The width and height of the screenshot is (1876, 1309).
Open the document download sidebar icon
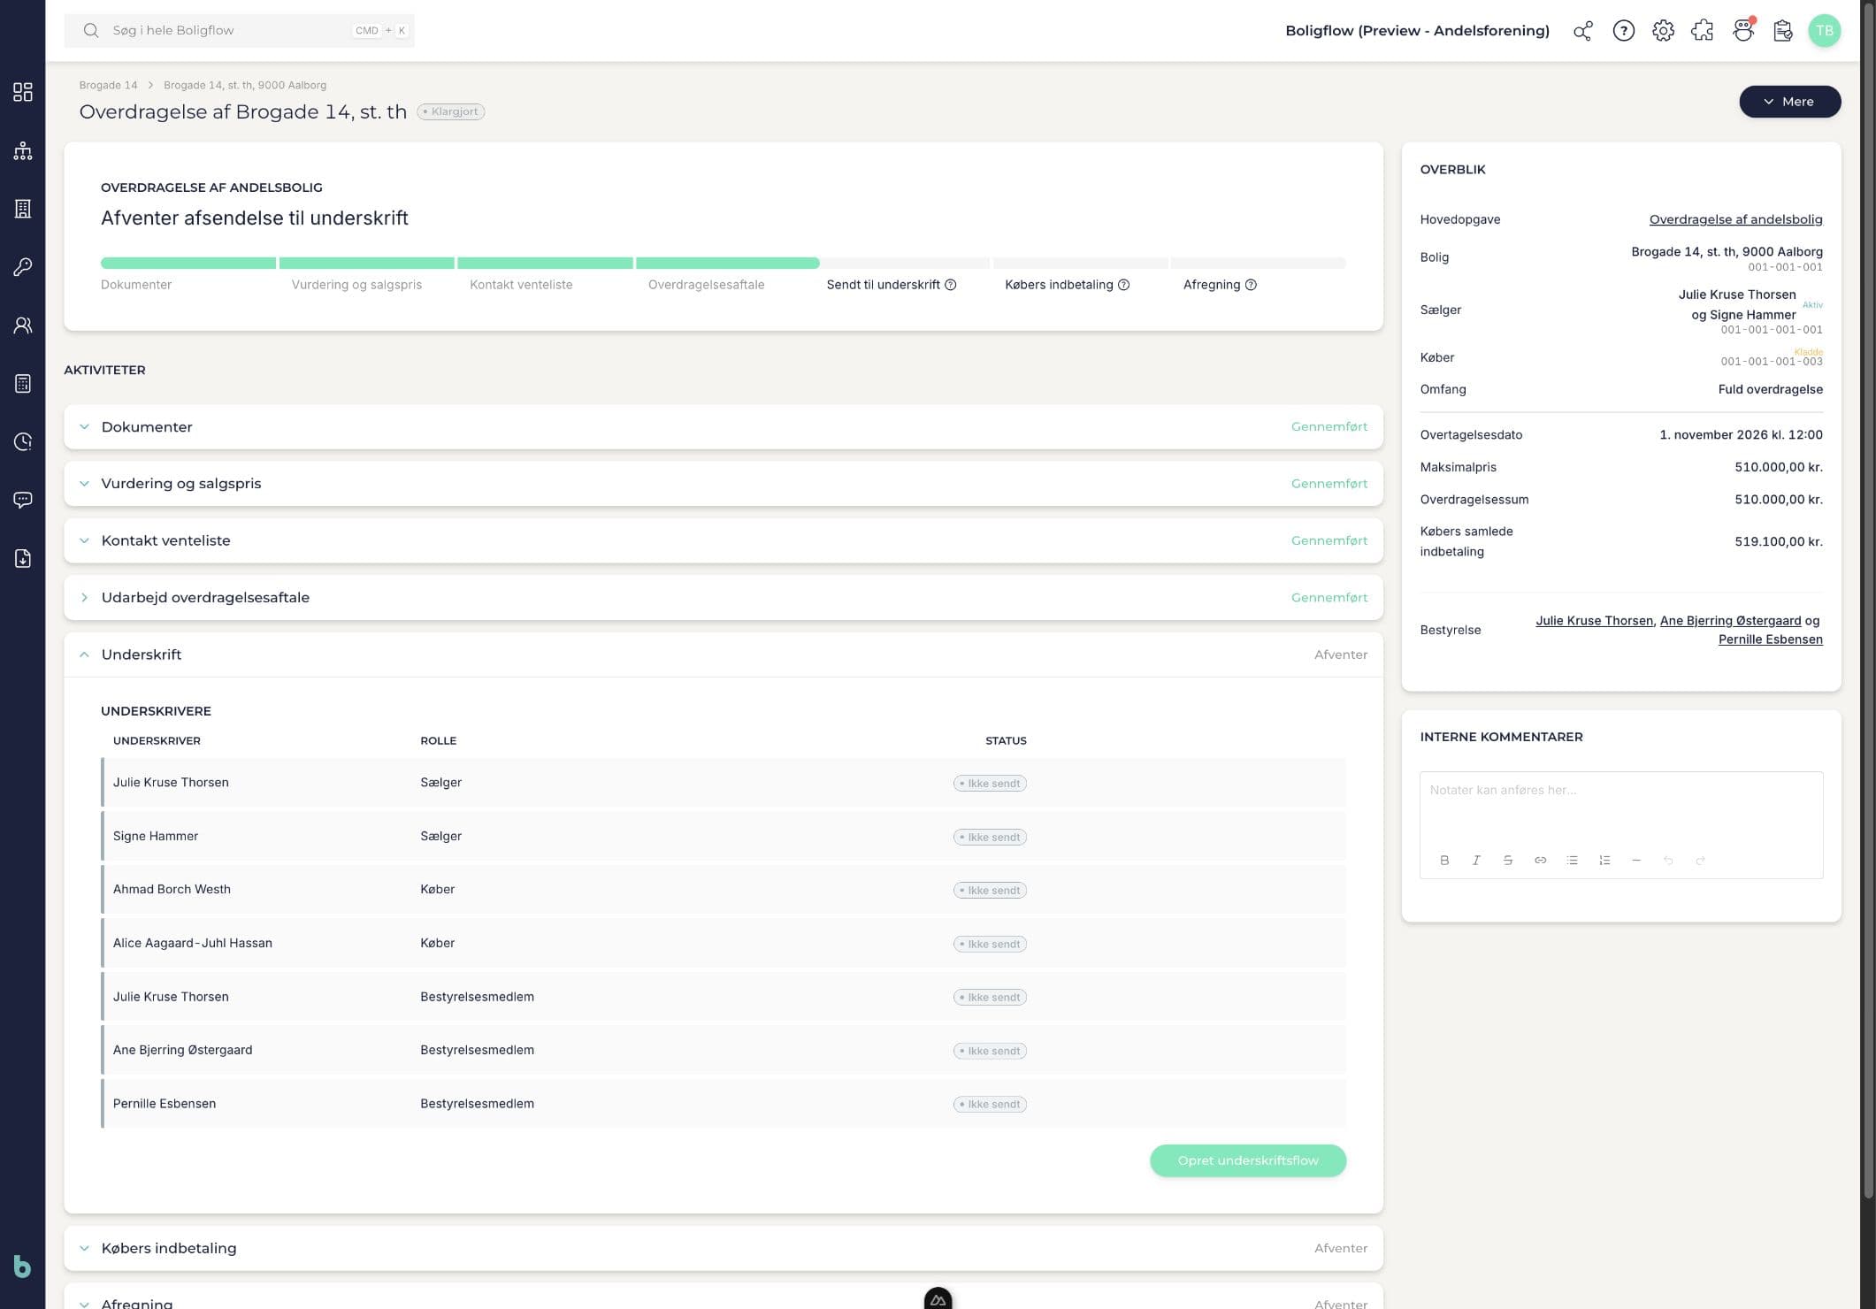point(23,558)
